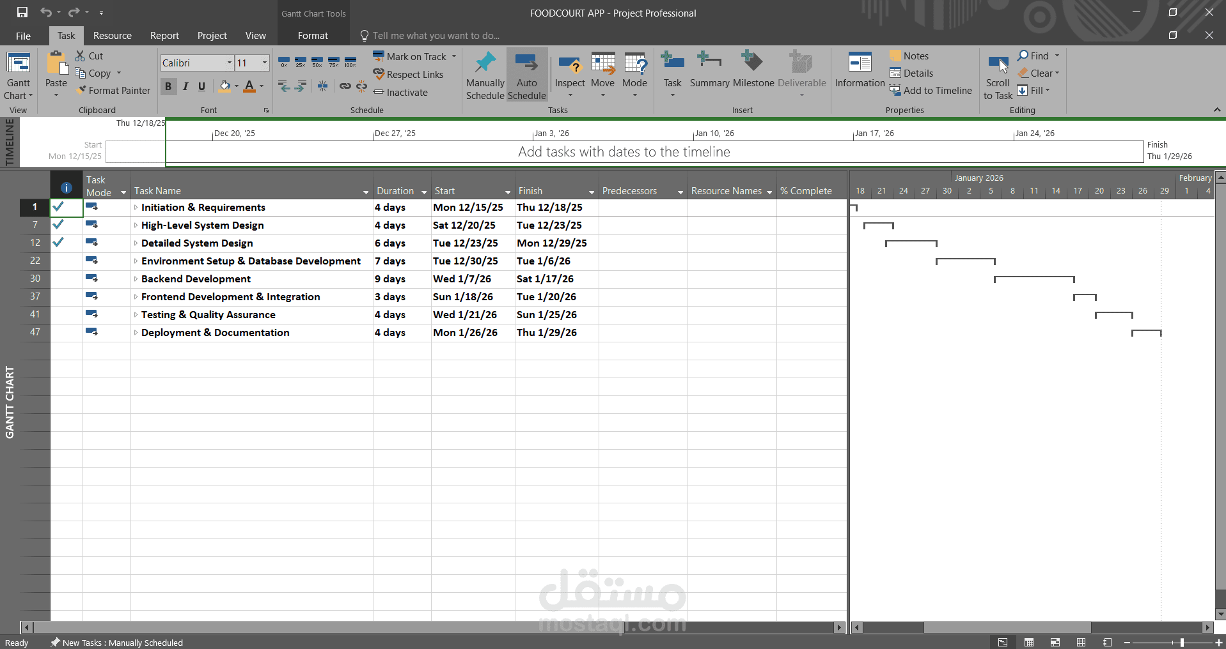Insert a Milestone
This screenshot has width=1226, height=649.
coord(753,70)
